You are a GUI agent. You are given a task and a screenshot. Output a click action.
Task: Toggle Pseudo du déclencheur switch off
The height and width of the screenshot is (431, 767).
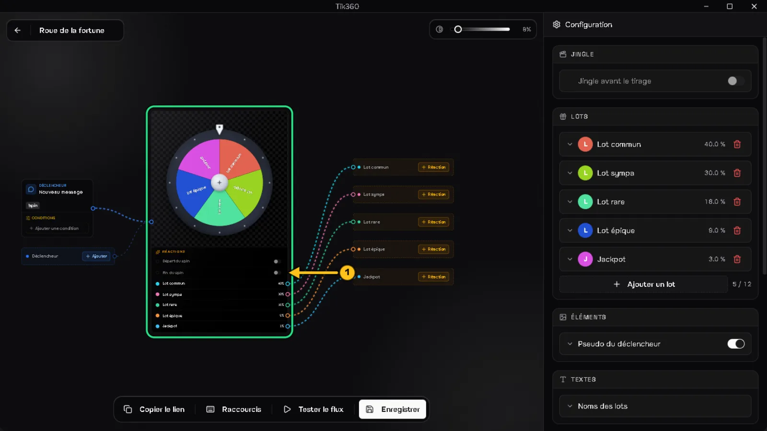click(x=736, y=344)
